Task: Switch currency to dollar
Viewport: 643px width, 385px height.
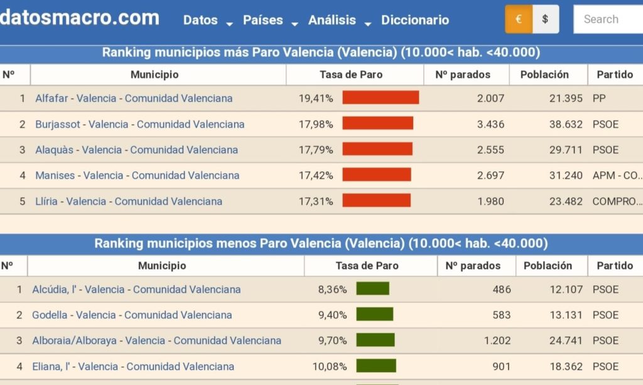Action: tap(545, 19)
